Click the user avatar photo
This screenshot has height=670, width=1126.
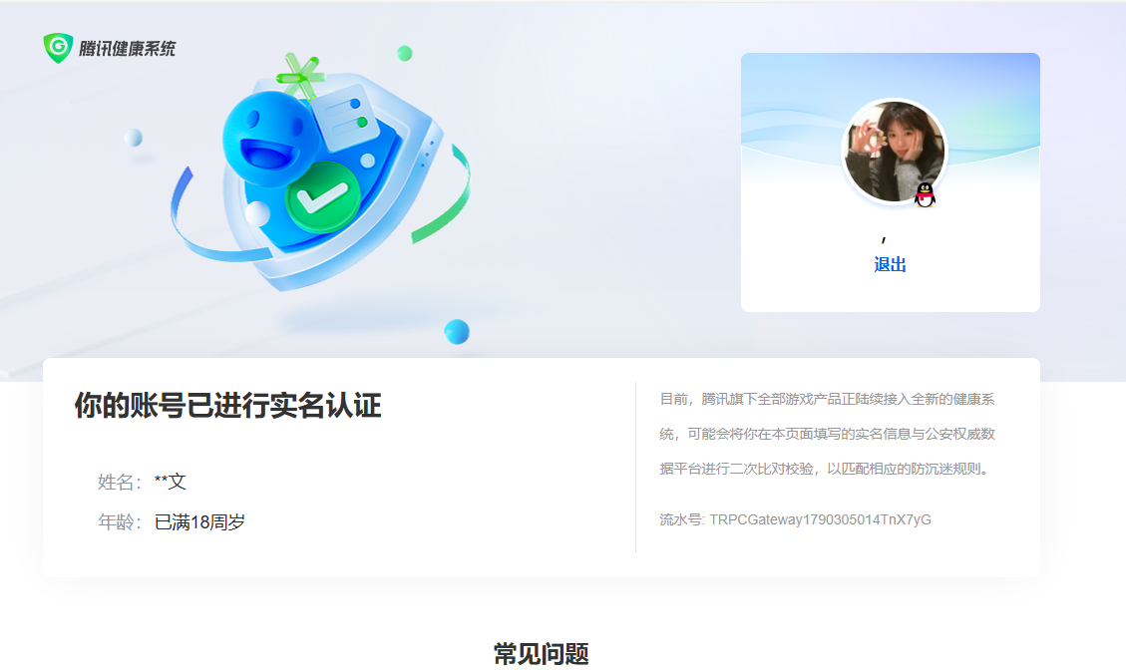coord(894,152)
